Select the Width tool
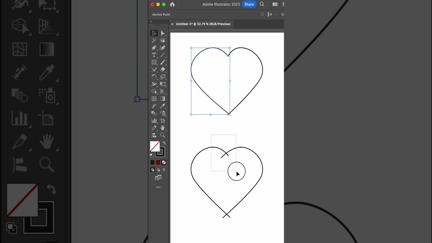432x243 pixels. tap(154, 84)
